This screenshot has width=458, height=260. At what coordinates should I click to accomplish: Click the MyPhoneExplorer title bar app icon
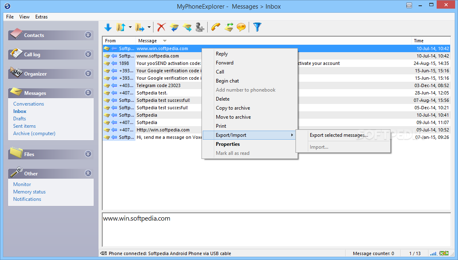7,6
